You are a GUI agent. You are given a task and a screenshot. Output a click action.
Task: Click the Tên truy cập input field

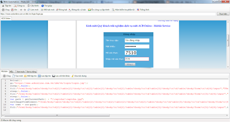click(137, 40)
